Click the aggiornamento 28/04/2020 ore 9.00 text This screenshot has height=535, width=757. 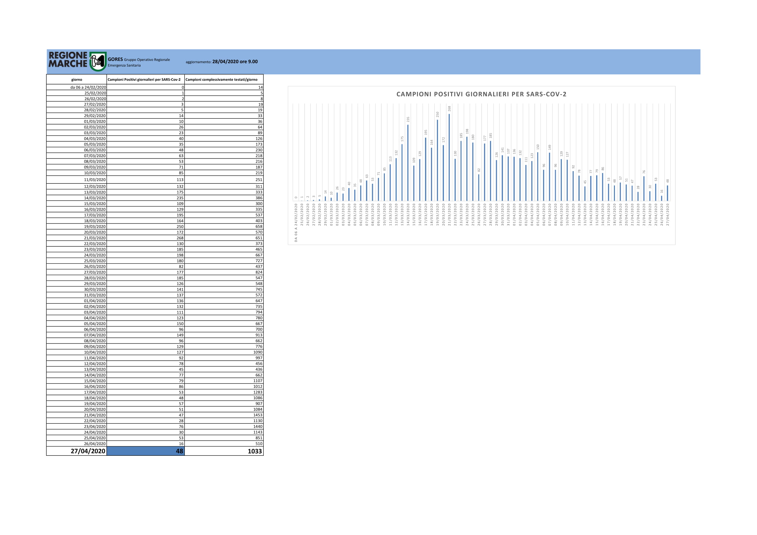222,61
